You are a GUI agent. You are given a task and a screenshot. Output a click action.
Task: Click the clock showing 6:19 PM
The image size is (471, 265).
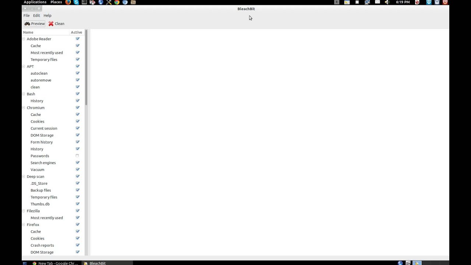click(403, 2)
